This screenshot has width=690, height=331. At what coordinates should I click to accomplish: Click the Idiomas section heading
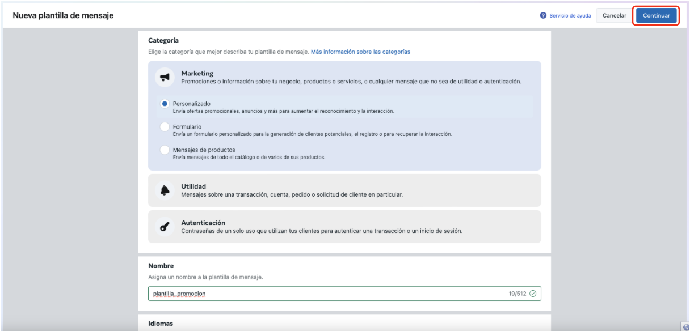click(161, 324)
